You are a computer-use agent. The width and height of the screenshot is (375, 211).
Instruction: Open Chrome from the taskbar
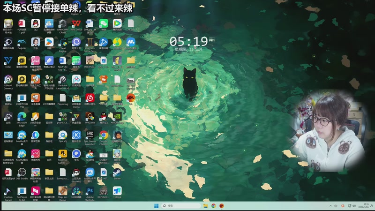point(214,206)
